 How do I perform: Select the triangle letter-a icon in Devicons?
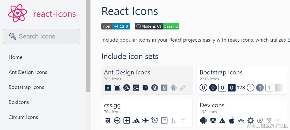pyautogui.click(x=222, y=121)
